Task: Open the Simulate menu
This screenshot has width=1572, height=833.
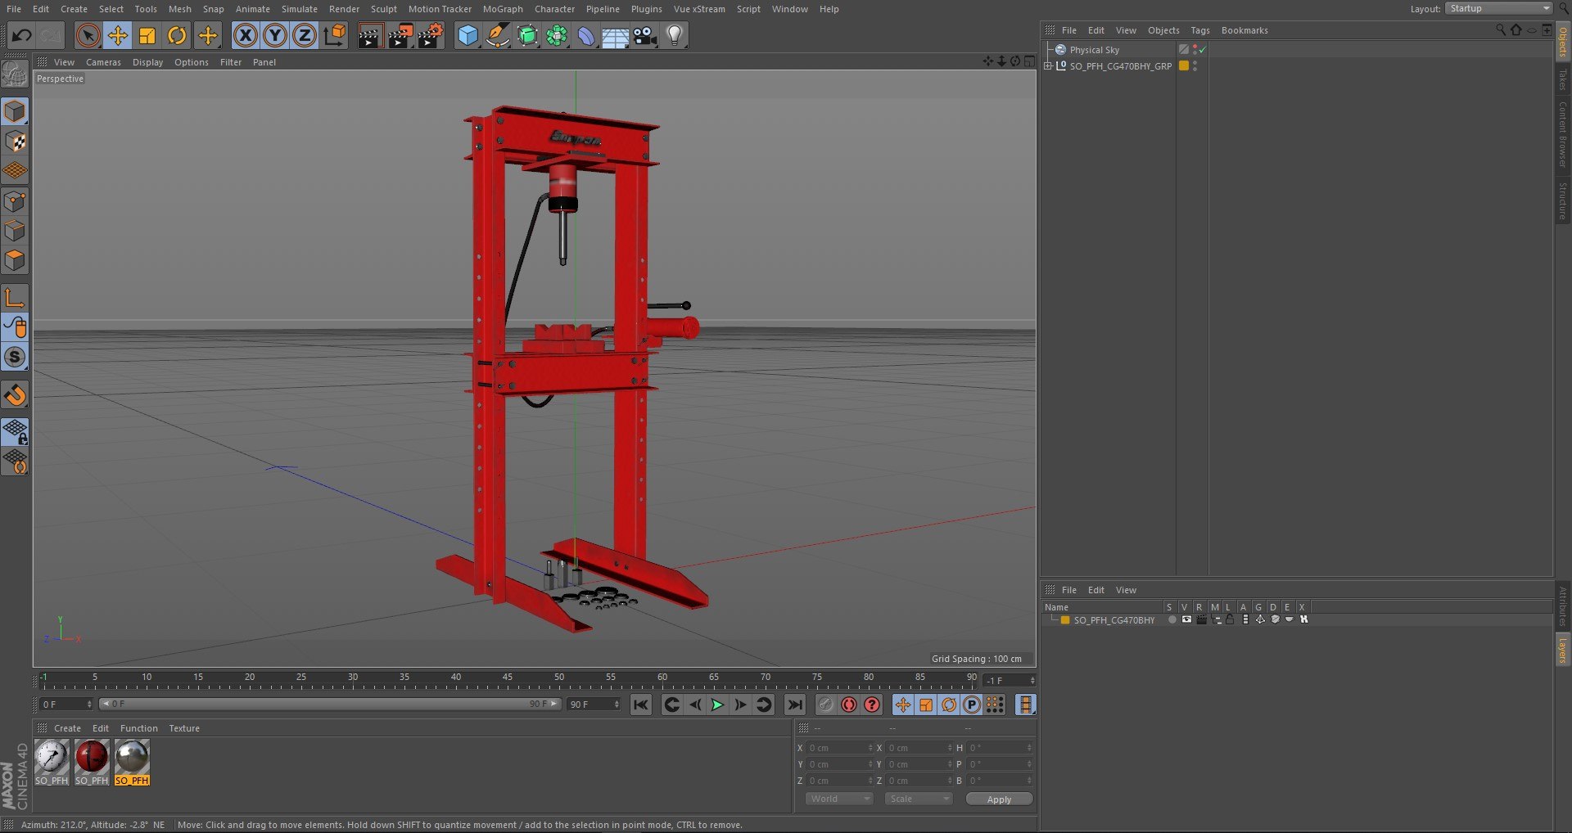Action: coord(299,9)
